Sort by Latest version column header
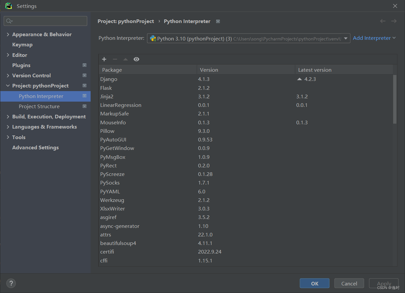 click(344, 70)
